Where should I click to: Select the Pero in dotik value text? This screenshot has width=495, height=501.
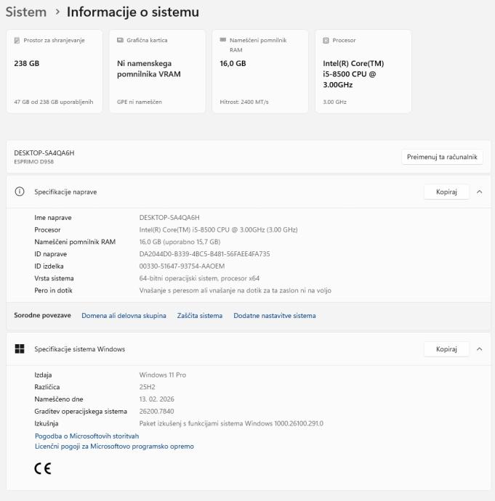pos(236,290)
